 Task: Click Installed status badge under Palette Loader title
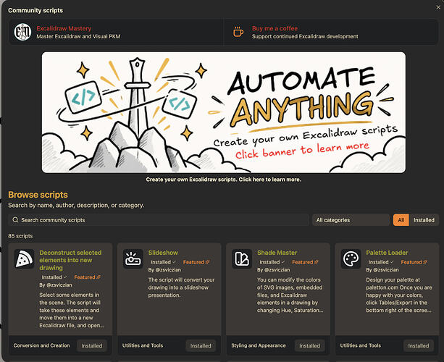click(380, 262)
